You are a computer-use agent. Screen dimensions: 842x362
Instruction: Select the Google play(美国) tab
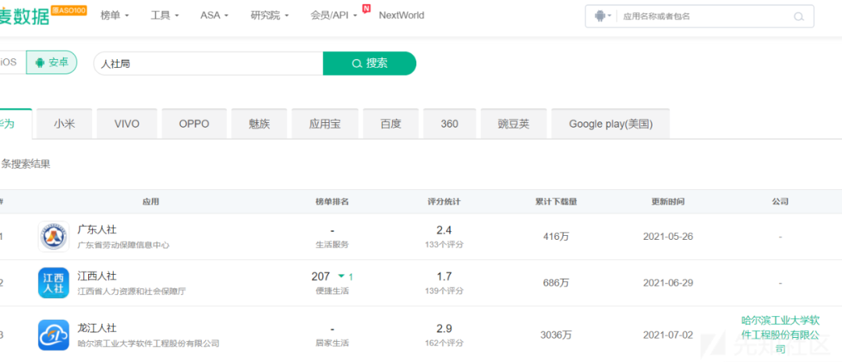click(x=610, y=124)
